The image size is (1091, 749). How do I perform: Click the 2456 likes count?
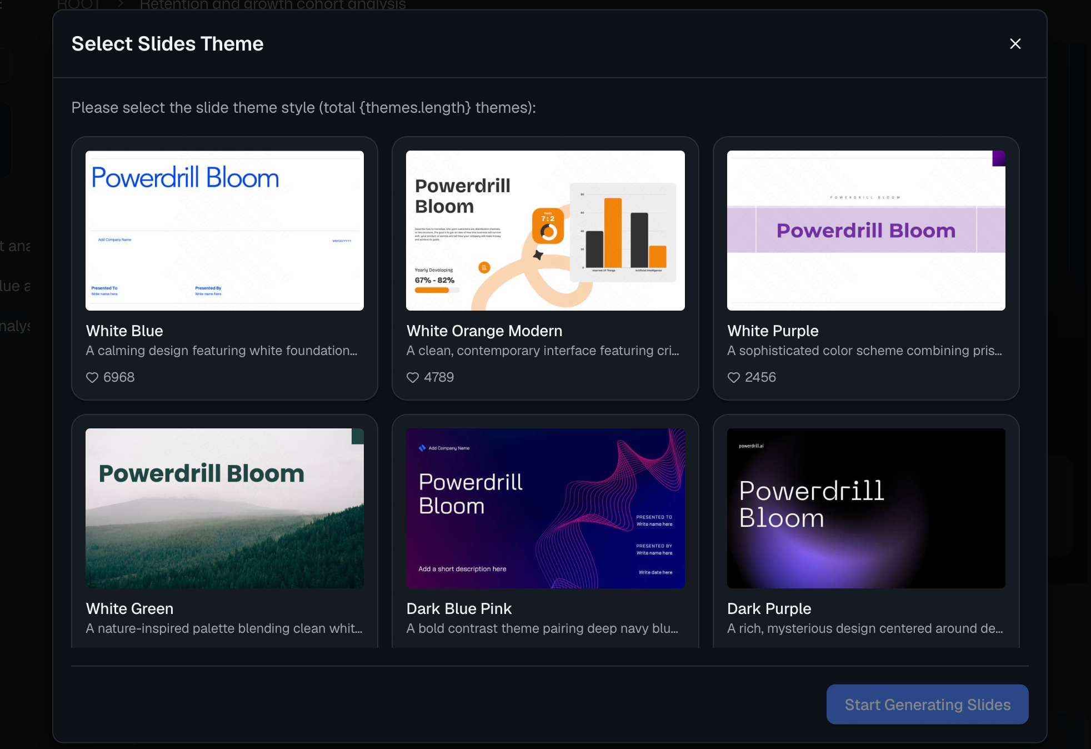pos(760,377)
